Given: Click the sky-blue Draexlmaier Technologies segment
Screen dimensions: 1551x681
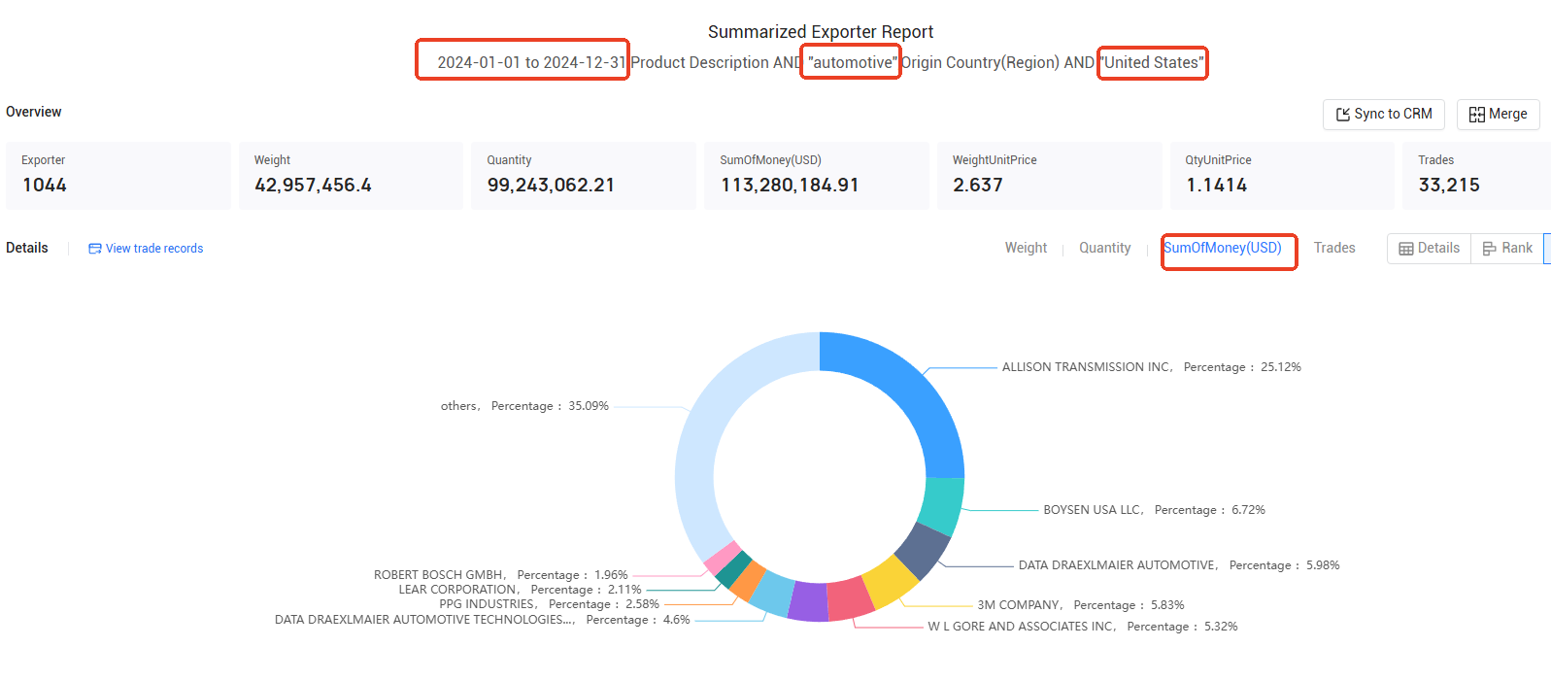Looking at the screenshot, I should (772, 594).
